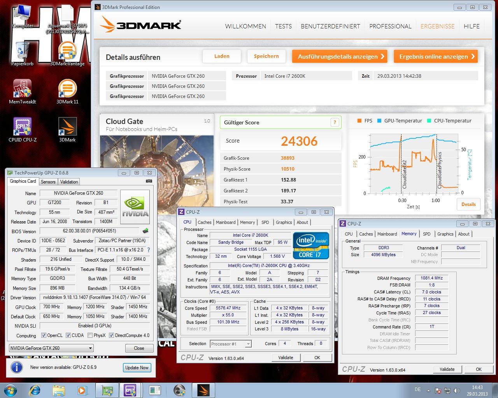The width and height of the screenshot is (498, 398).
Task: Click GPU-Z screenshot camera icon
Action: (x=149, y=181)
